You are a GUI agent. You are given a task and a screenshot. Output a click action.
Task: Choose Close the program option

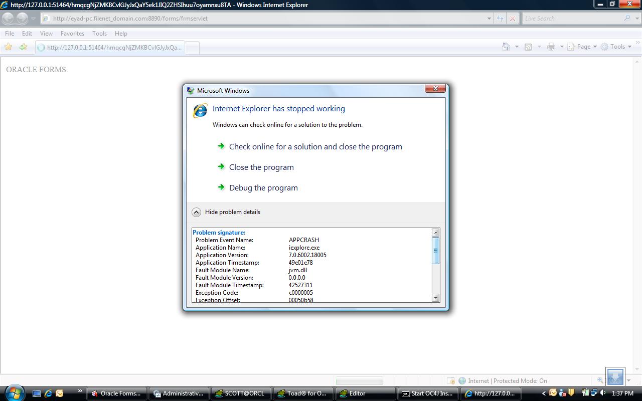click(261, 167)
